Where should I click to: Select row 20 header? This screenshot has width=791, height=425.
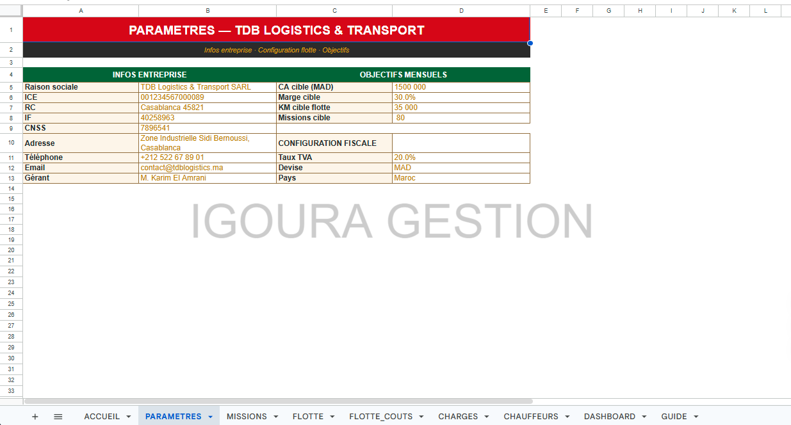11,250
